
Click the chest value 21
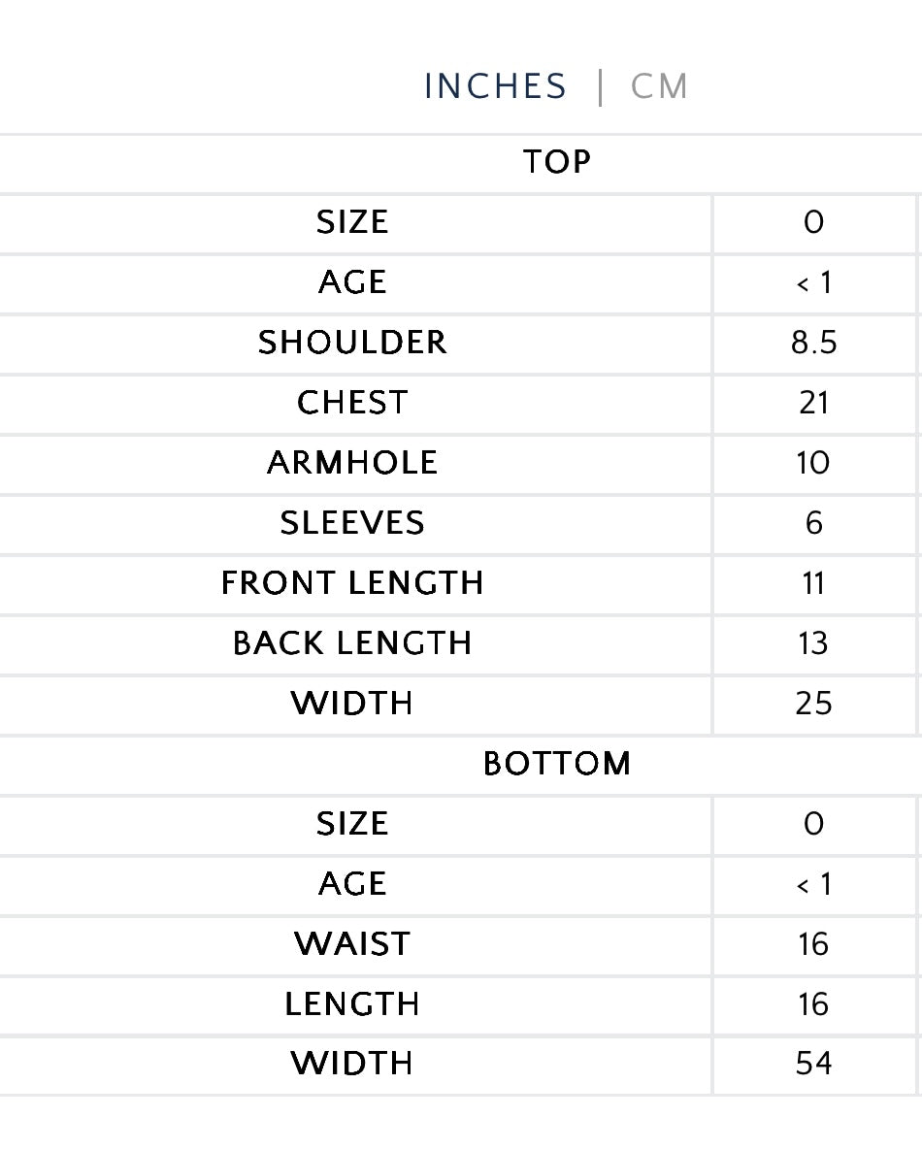point(813,403)
